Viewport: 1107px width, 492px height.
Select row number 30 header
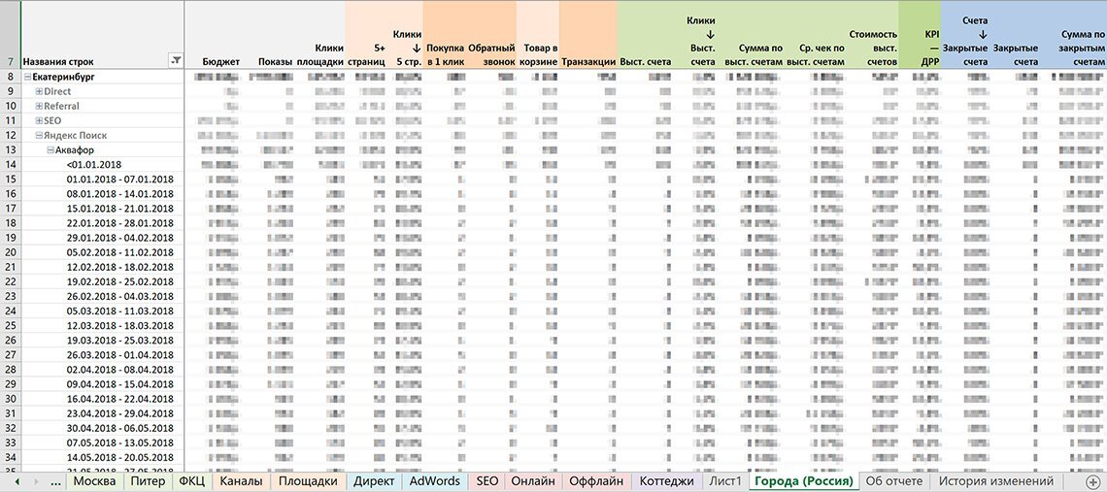[11, 400]
